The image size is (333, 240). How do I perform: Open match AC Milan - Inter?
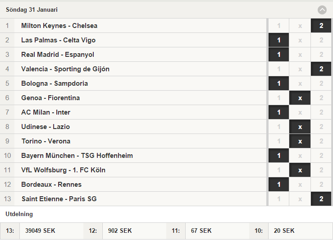pyautogui.click(x=46, y=112)
